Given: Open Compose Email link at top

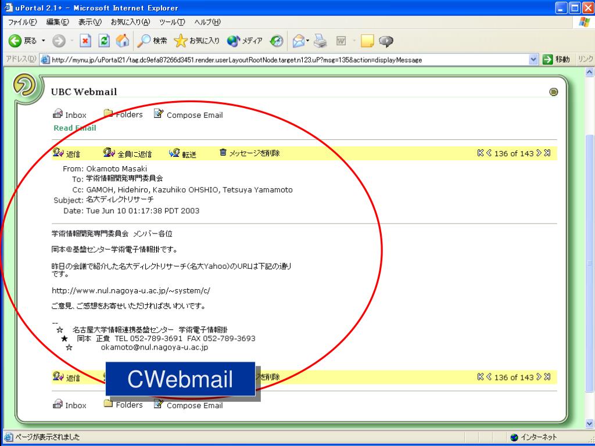Looking at the screenshot, I should click(188, 114).
